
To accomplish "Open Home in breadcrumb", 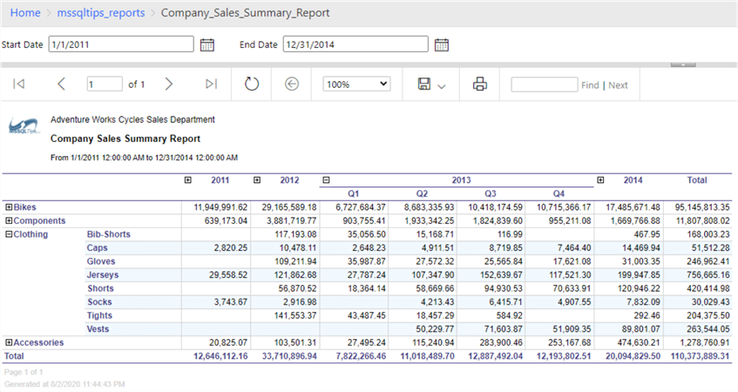I will coord(25,13).
